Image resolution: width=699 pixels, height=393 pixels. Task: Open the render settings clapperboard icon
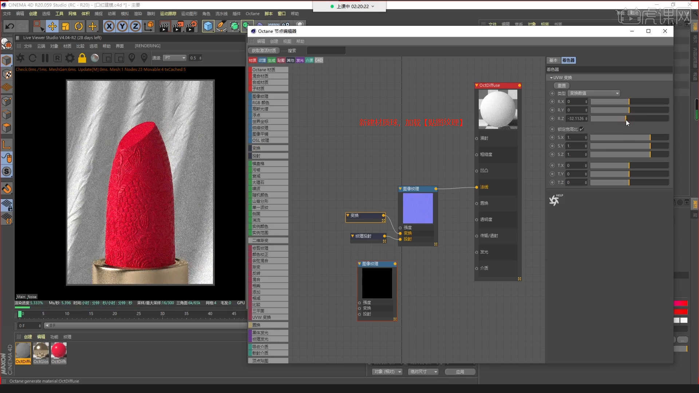(191, 26)
